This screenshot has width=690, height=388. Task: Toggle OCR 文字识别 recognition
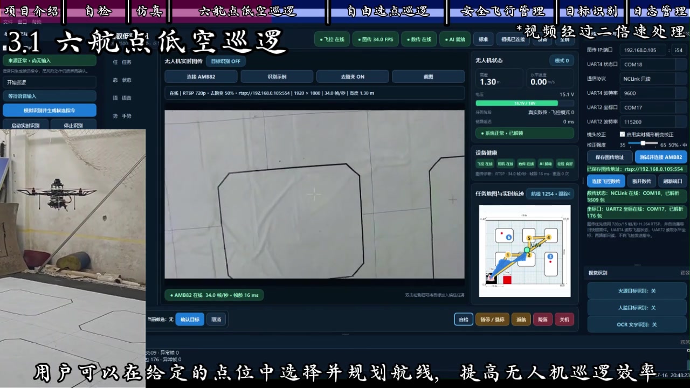click(x=637, y=324)
